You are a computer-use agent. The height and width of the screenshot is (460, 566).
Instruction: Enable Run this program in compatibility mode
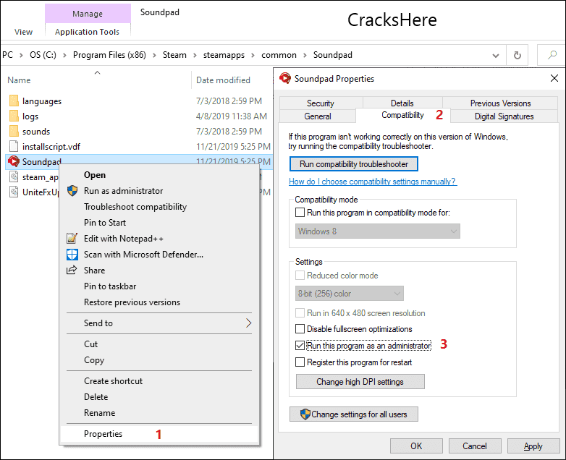(300, 213)
